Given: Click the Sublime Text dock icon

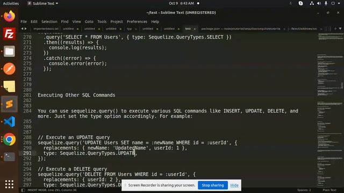Looking at the screenshot, I should click(x=9, y=104).
